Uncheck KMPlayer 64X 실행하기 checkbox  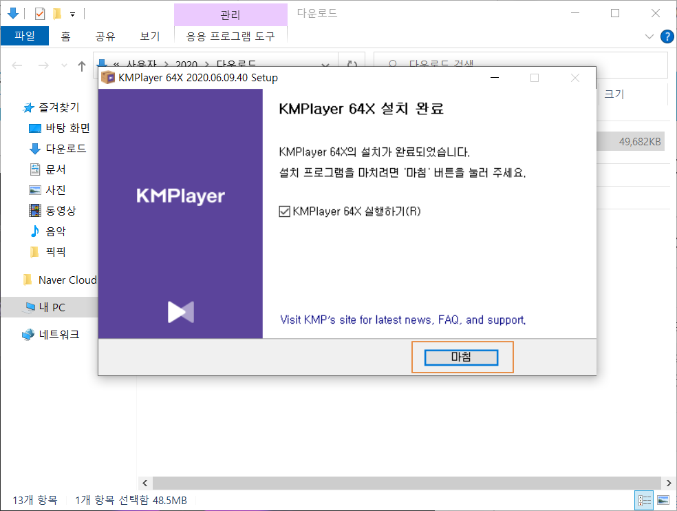tap(285, 211)
